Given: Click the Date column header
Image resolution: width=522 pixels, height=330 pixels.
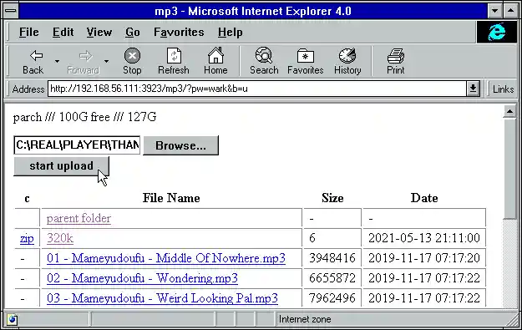Looking at the screenshot, I should click(424, 198).
